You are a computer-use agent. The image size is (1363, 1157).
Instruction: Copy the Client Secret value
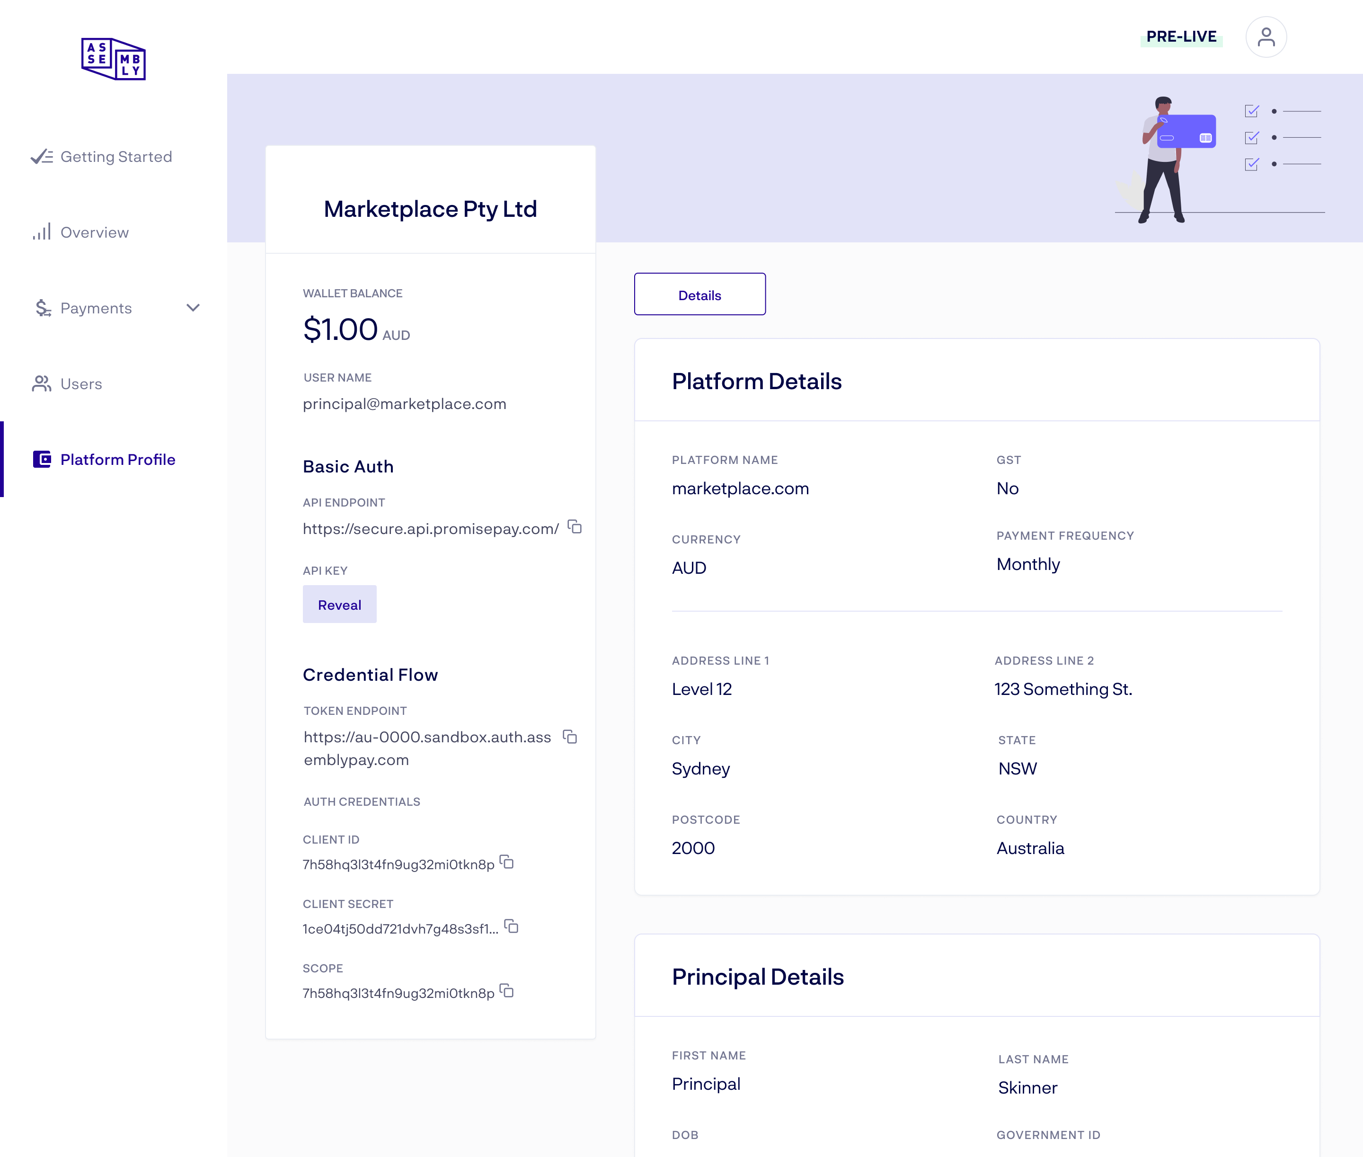click(x=512, y=926)
